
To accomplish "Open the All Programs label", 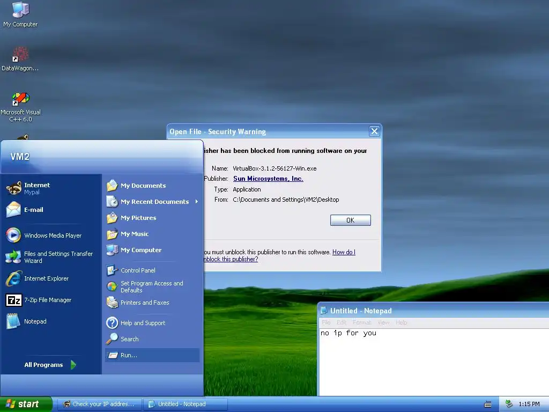I will point(43,365).
